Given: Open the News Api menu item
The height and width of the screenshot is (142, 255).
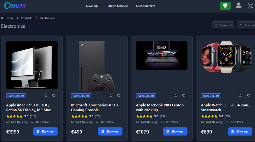Looking at the screenshot, I should pyautogui.click(x=92, y=6).
